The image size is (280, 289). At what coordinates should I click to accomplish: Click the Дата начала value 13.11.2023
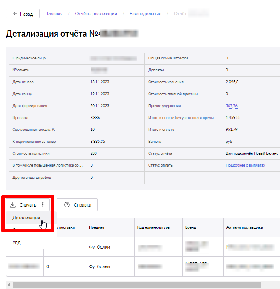coord(100,82)
